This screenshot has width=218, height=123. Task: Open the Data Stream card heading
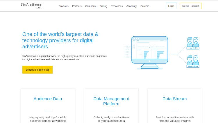[174, 99]
